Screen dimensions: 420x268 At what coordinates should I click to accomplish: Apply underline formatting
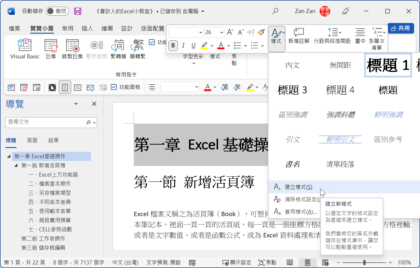pos(193,45)
